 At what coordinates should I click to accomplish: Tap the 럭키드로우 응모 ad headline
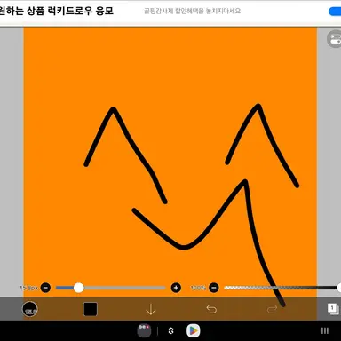coord(81,12)
